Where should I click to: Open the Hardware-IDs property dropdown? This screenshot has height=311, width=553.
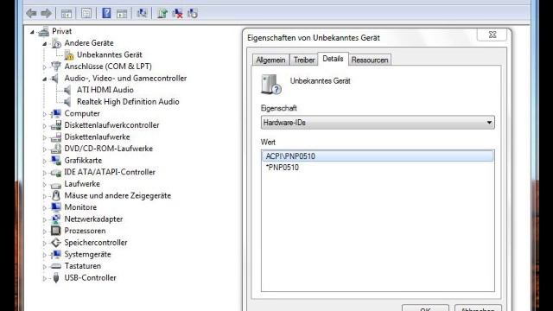coord(378,123)
